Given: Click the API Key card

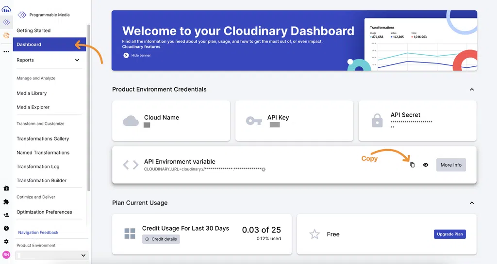Looking at the screenshot, I should point(294,121).
